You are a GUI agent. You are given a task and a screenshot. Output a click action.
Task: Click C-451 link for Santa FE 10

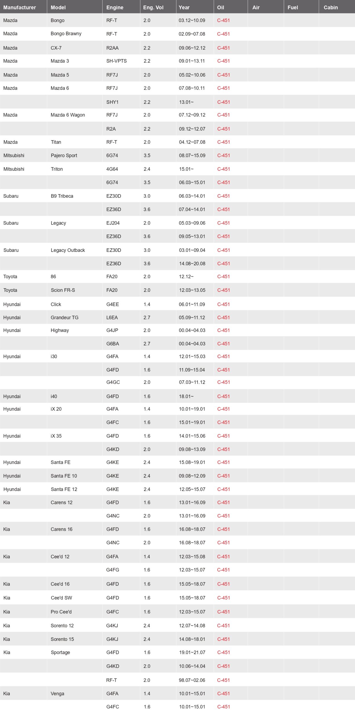pos(223,476)
